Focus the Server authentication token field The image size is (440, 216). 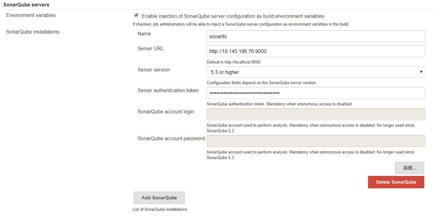click(316, 93)
